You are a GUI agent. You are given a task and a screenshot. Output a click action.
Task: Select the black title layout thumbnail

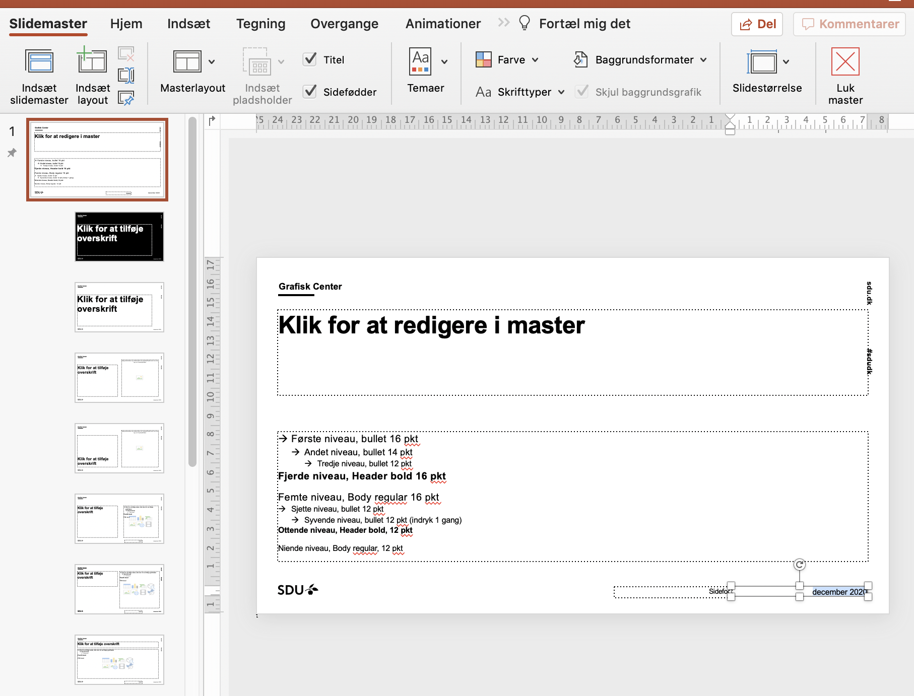click(x=119, y=237)
